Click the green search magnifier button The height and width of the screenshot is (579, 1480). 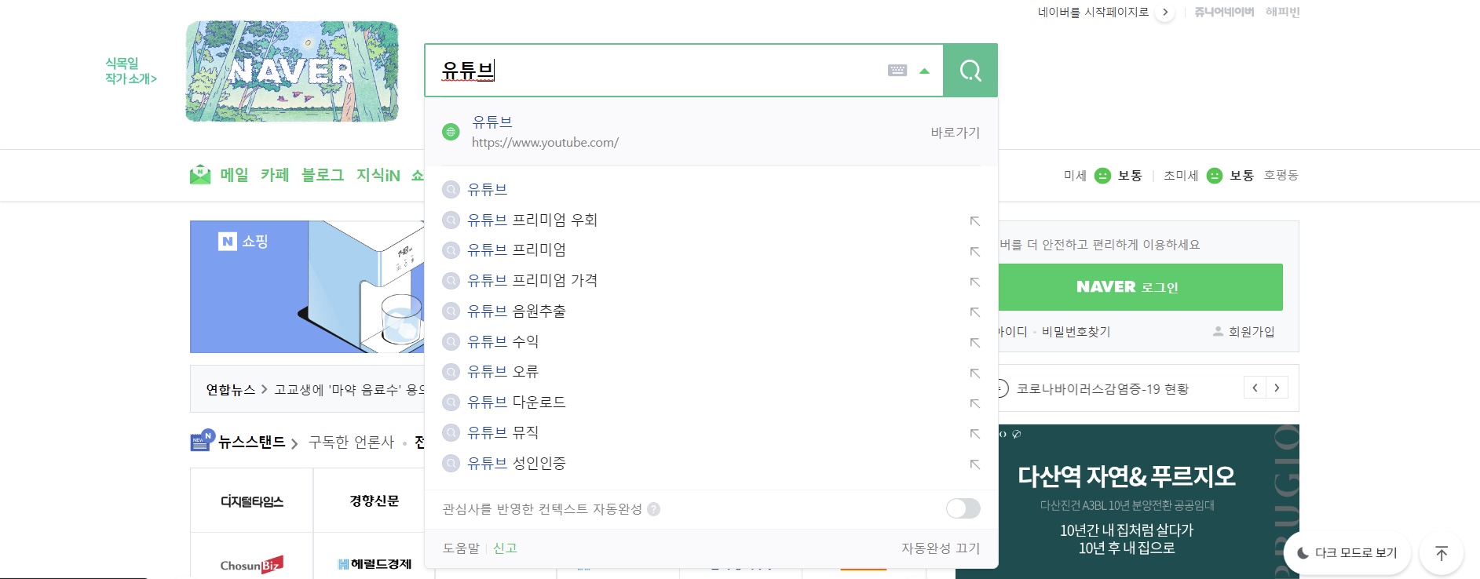click(x=970, y=71)
